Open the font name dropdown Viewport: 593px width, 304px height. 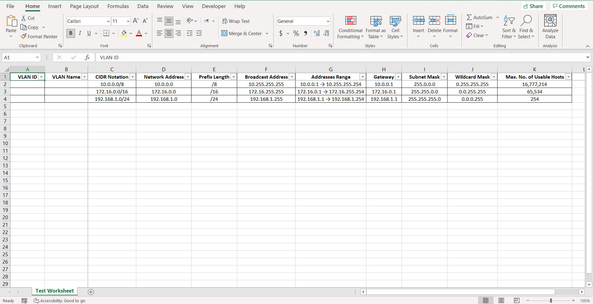tap(108, 21)
